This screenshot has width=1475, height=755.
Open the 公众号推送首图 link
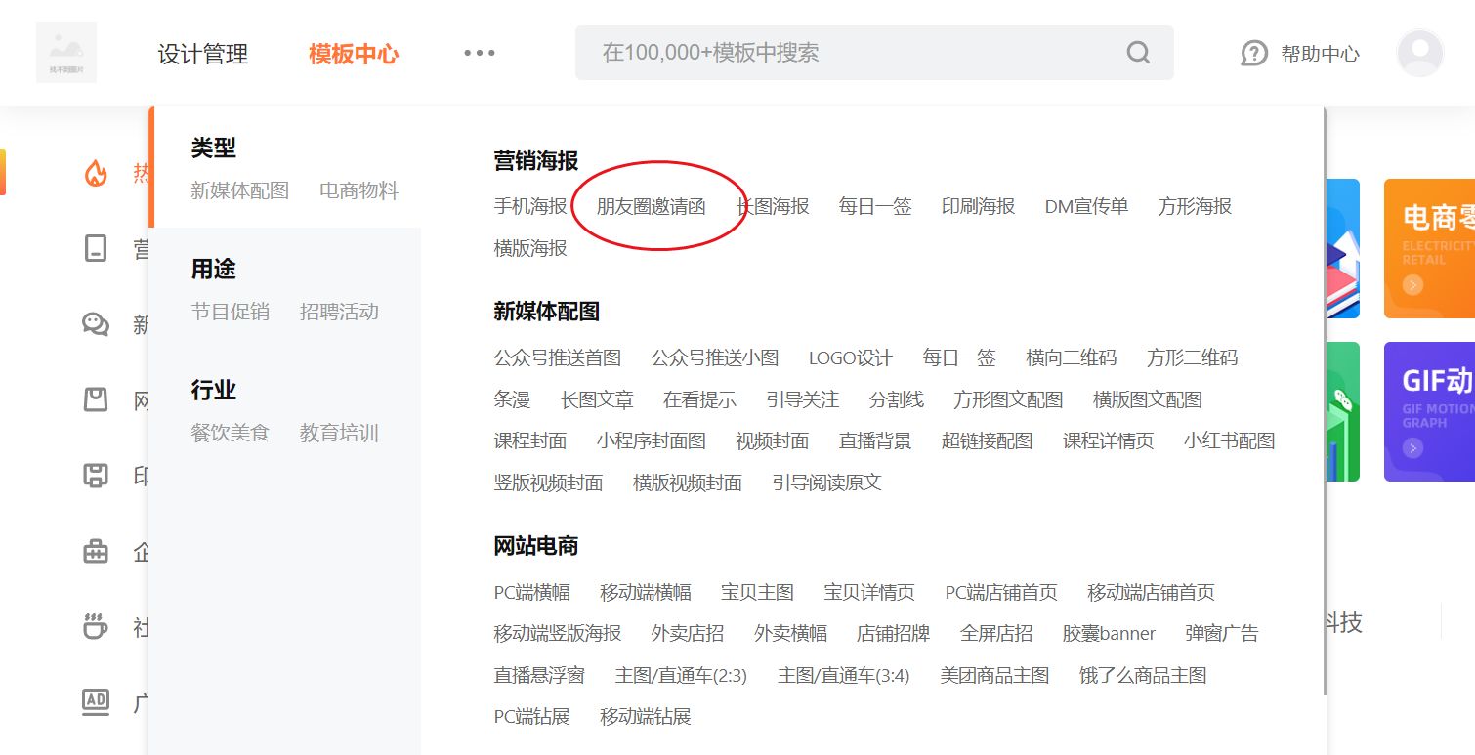[x=558, y=358]
